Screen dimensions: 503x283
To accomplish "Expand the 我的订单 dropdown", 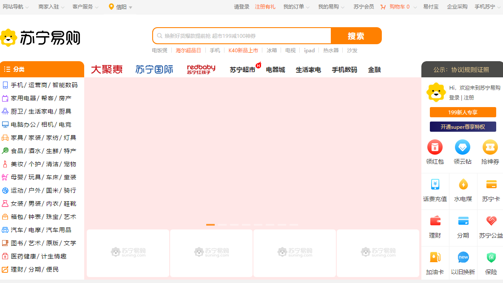I will 296,7.
